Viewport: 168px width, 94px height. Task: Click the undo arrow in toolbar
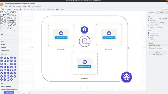[x=21, y=9]
